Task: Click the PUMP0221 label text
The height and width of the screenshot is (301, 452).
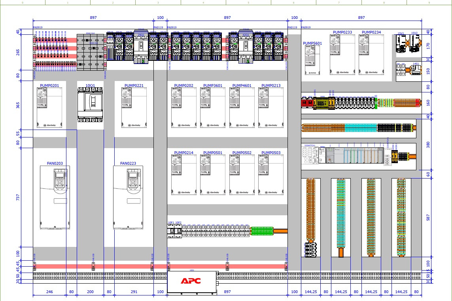Action: click(134, 86)
